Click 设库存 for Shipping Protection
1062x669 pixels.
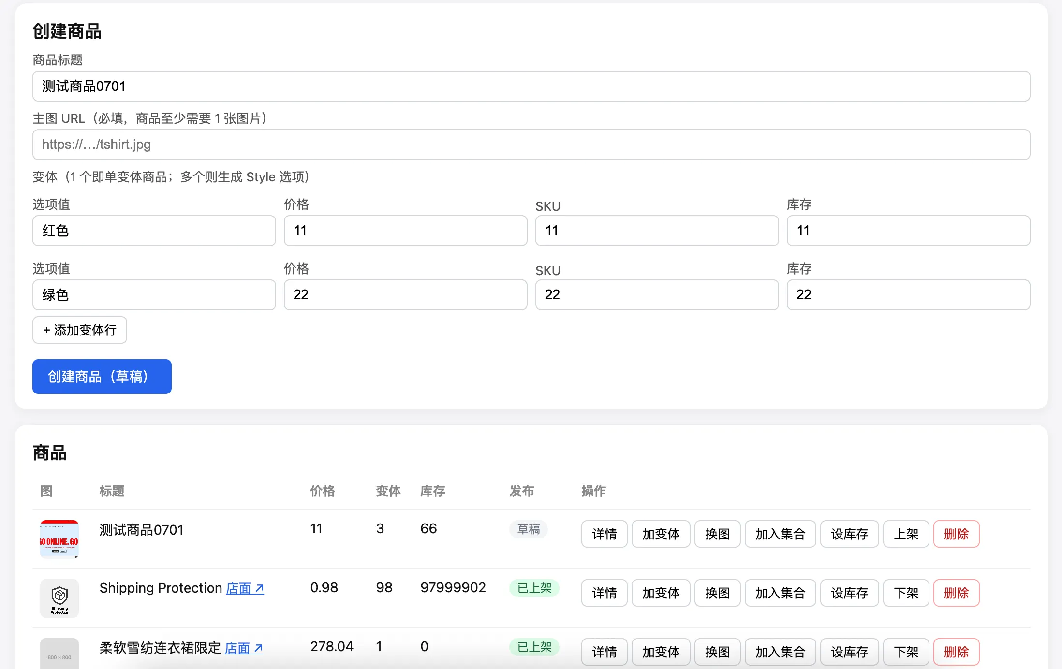[850, 593]
